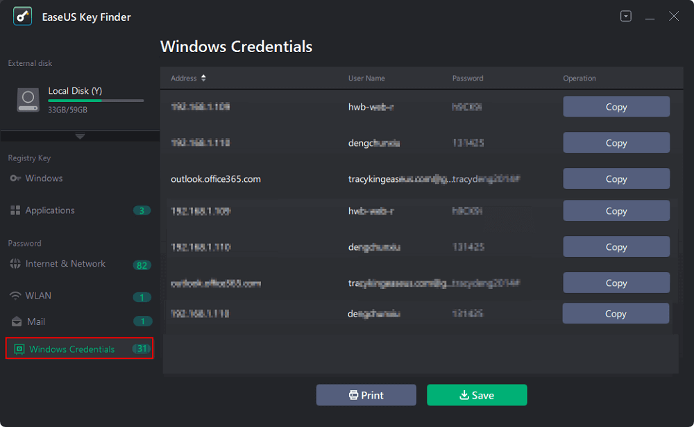The width and height of the screenshot is (694, 427).
Task: Click the Local Disk (Y) label
Action: point(75,91)
